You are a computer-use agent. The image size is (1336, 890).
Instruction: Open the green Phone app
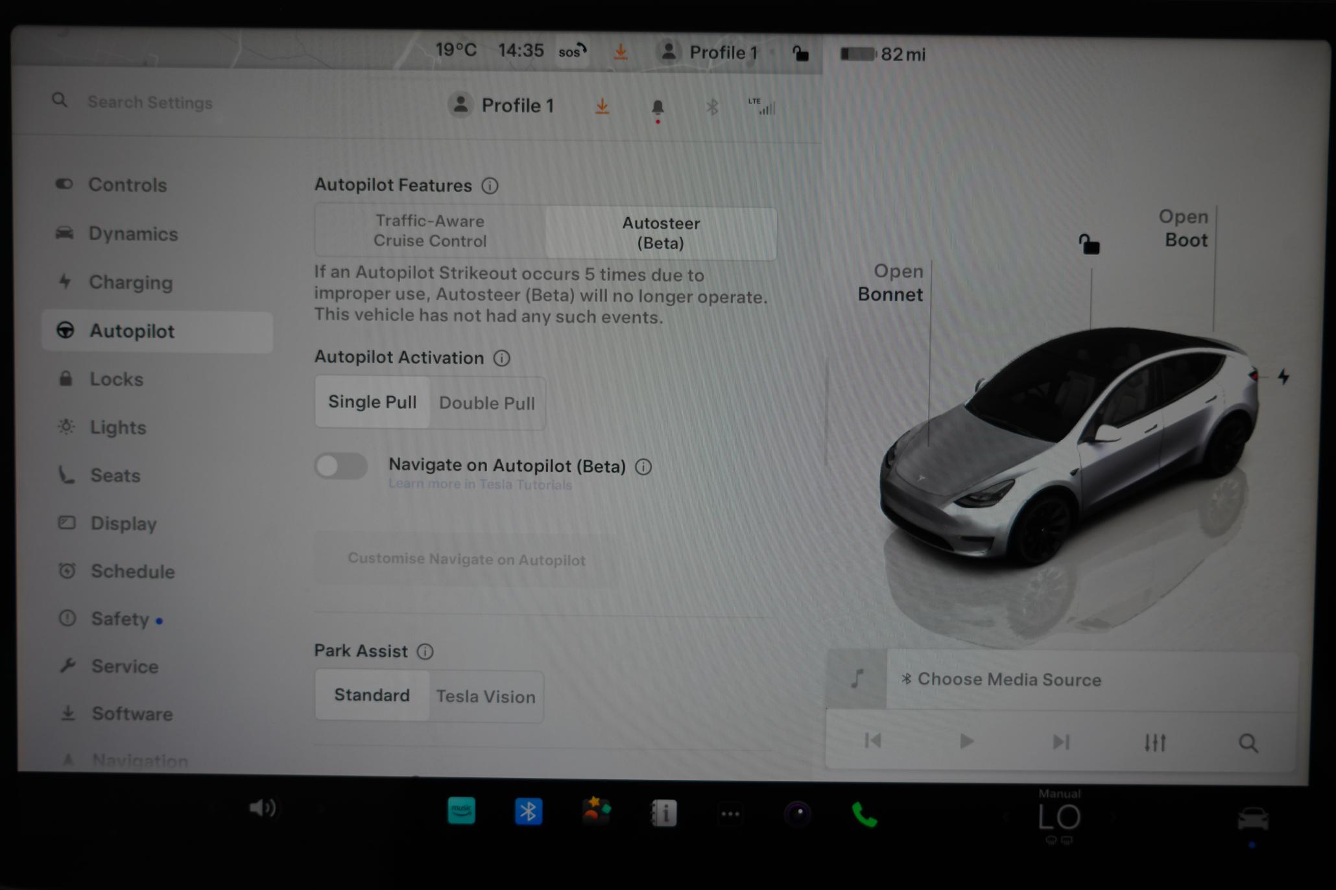865,815
